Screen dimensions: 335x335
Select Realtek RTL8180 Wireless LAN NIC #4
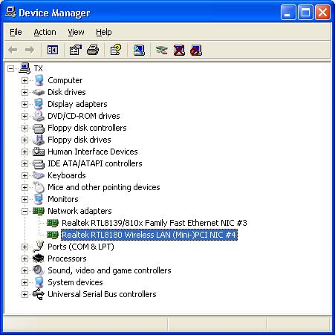coord(149,235)
